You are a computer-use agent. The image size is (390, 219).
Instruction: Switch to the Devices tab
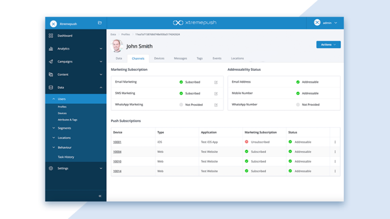(159, 59)
